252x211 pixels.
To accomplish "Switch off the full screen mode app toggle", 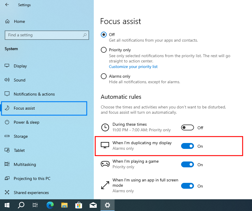I will point(188,186).
